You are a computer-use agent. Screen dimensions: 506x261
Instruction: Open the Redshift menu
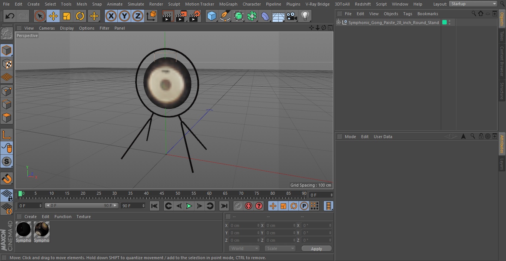[x=363, y=4]
